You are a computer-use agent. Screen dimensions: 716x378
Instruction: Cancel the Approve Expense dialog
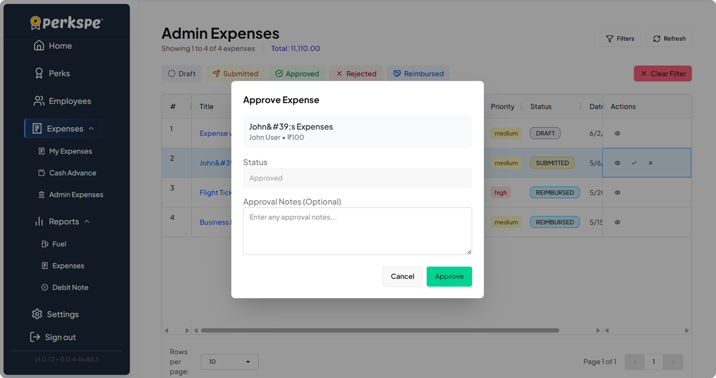403,276
